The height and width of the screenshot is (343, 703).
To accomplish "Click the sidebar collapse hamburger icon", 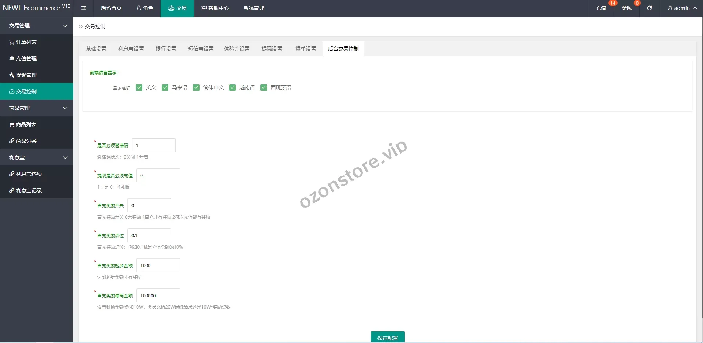I will tap(83, 8).
